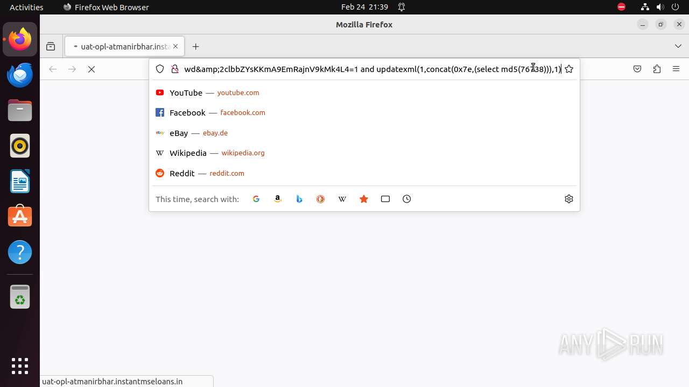Bookmark this page with the star
The height and width of the screenshot is (387, 689).
(x=569, y=69)
